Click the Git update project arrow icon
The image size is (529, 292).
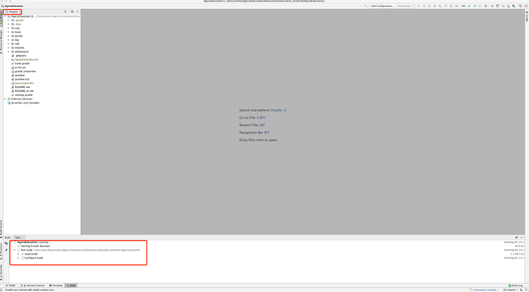point(469,6)
